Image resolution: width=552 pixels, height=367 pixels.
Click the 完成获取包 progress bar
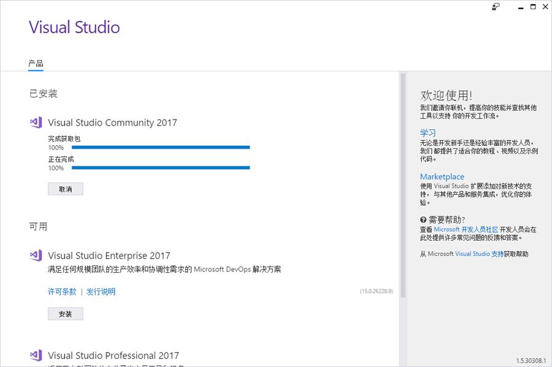point(161,147)
